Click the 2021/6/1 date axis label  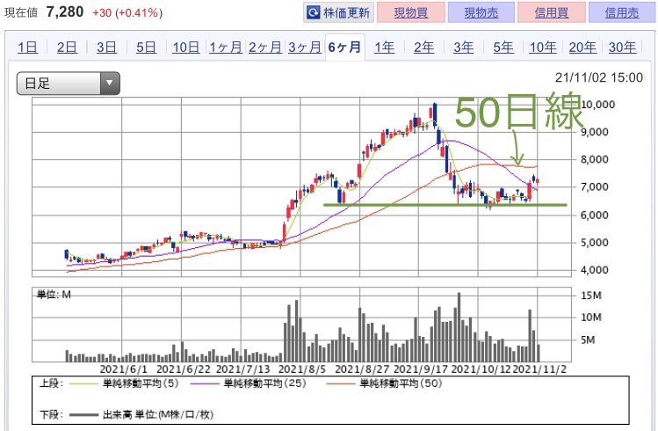124,369
